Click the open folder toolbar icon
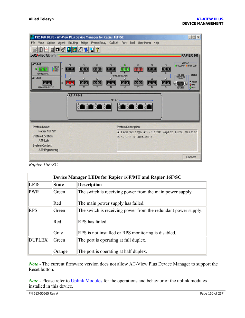The width and height of the screenshot is (245, 318). click(35, 50)
